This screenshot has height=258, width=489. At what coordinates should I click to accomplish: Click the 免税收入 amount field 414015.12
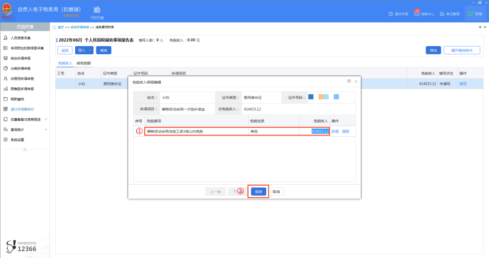tap(320, 131)
